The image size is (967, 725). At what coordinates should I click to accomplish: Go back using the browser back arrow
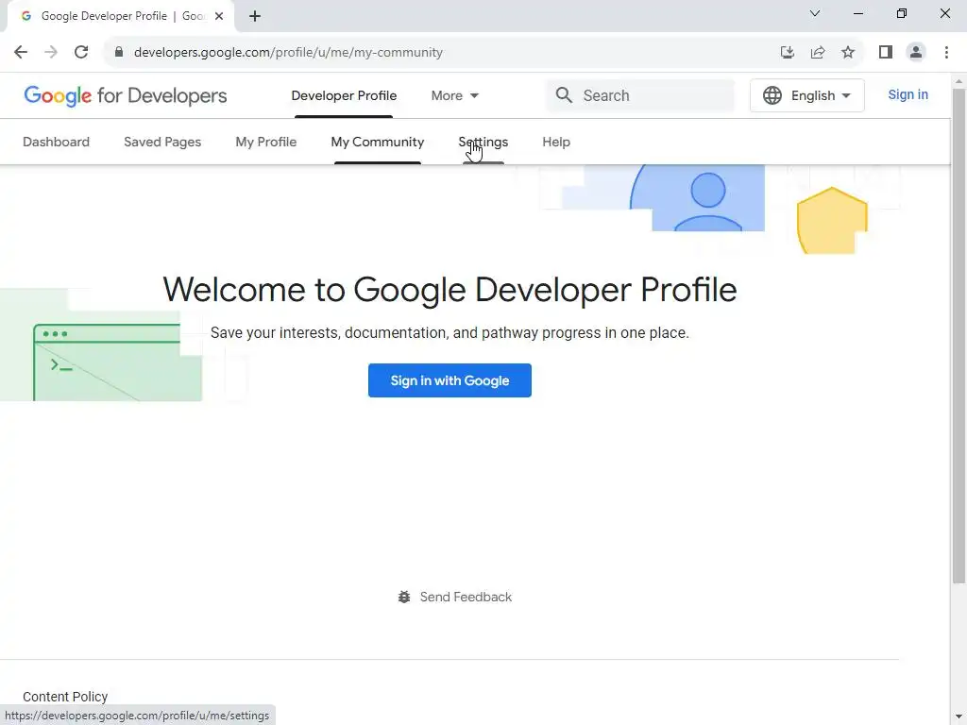tap(21, 53)
